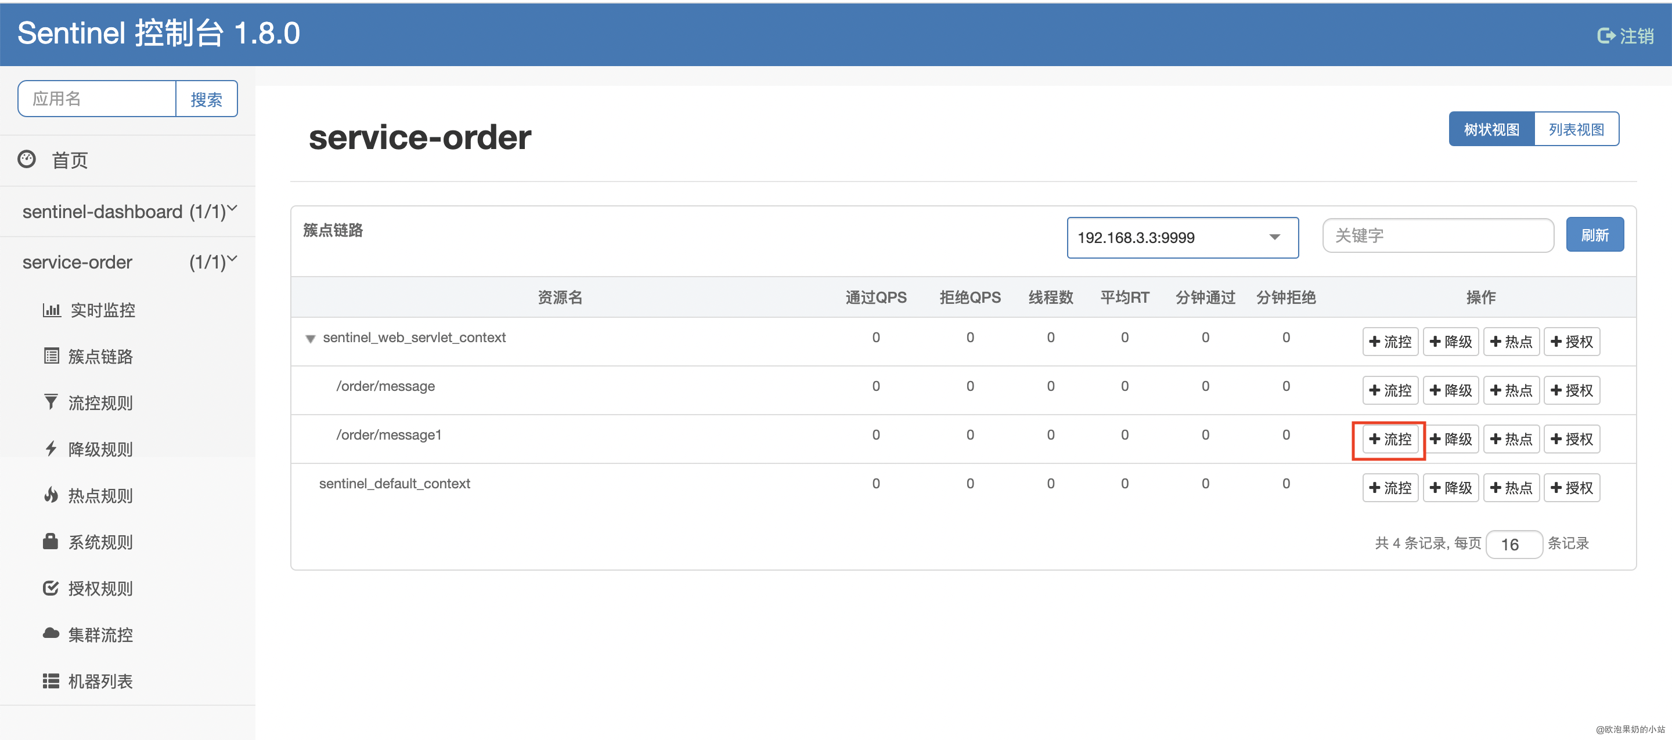Viewport: 1672px width, 740px height.
Task: Select the /order/message resource name
Action: click(385, 386)
